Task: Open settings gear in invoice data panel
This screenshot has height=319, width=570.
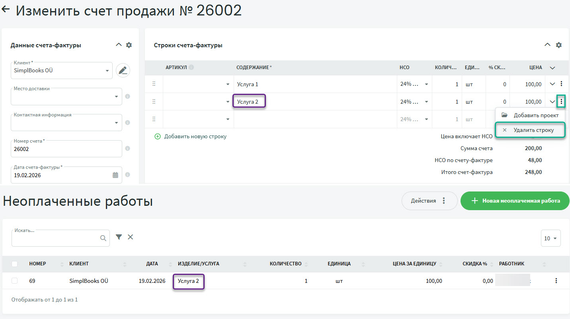Action: pyautogui.click(x=129, y=45)
